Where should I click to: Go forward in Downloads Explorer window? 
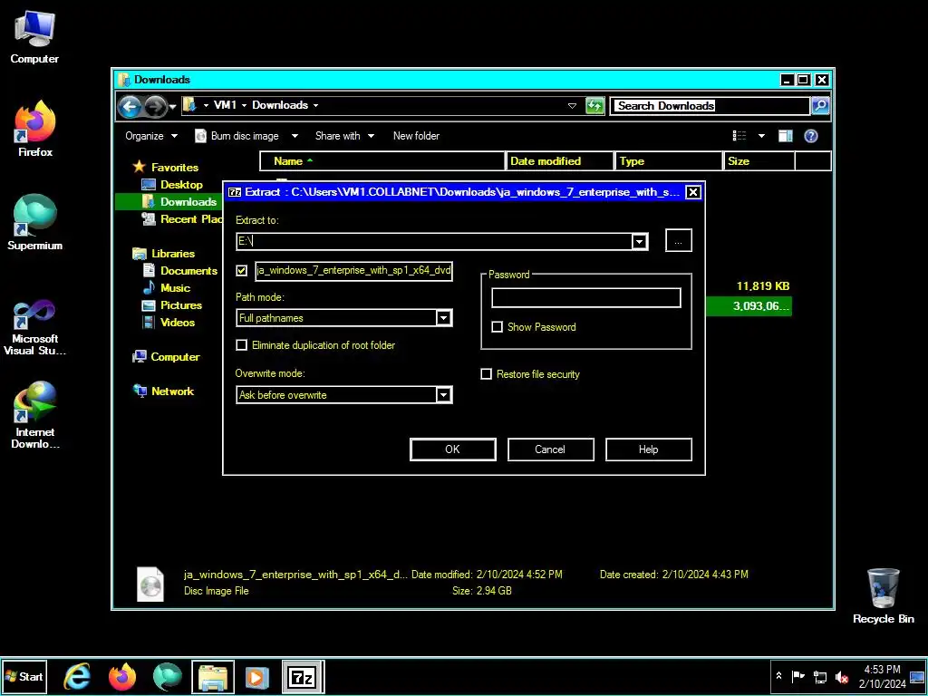(155, 107)
